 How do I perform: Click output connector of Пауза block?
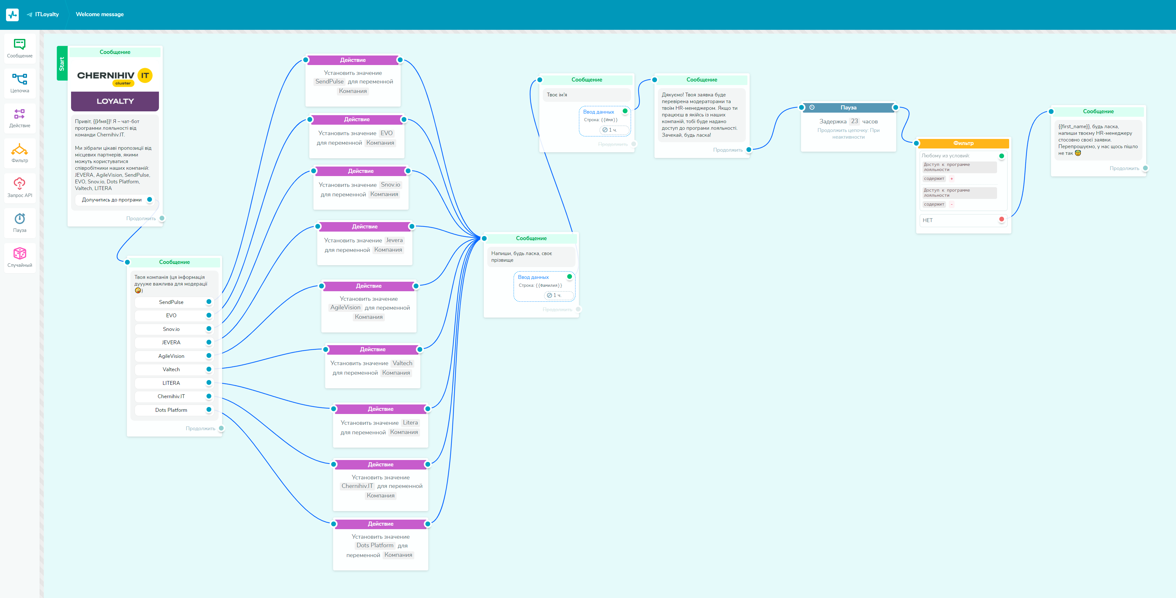click(895, 108)
